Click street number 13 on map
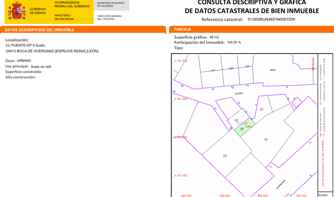This screenshot has width=334, height=197. pos(239,103)
